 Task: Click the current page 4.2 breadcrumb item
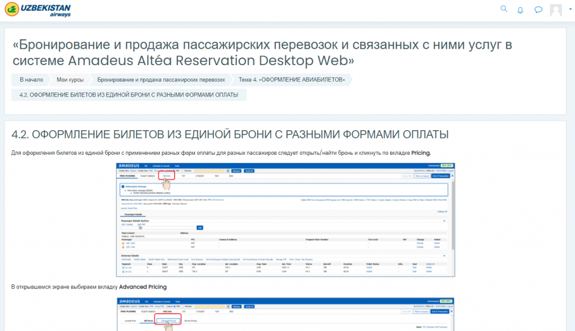coord(129,95)
